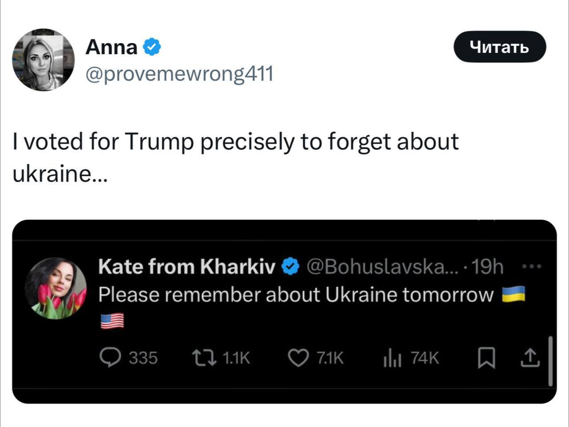Open the three-dot more options menu
This screenshot has width=569, height=427.
[531, 267]
